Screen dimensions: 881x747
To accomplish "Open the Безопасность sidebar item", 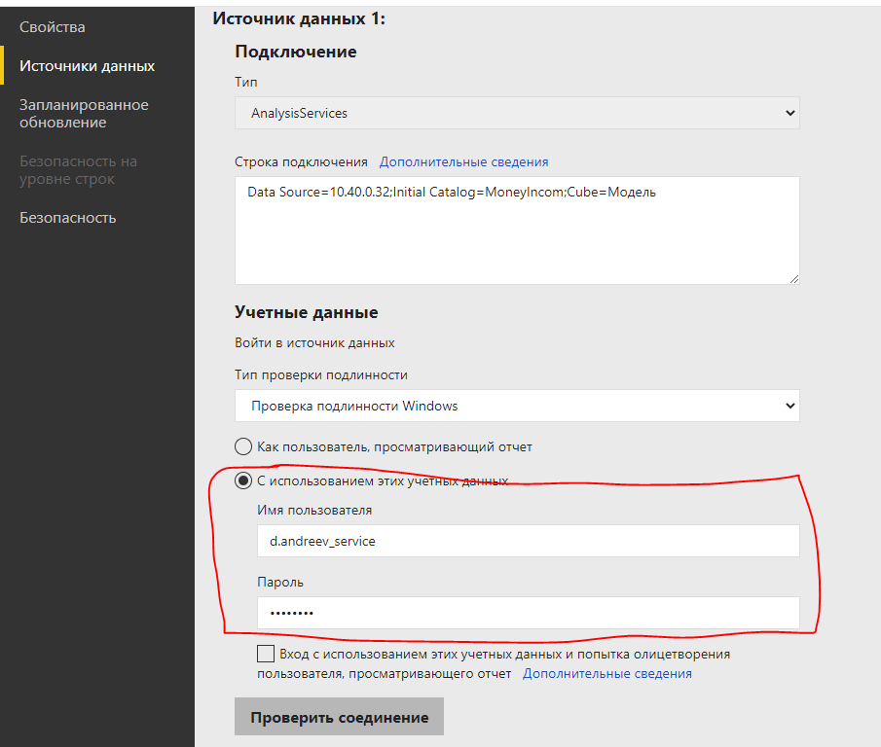I will pos(68,218).
